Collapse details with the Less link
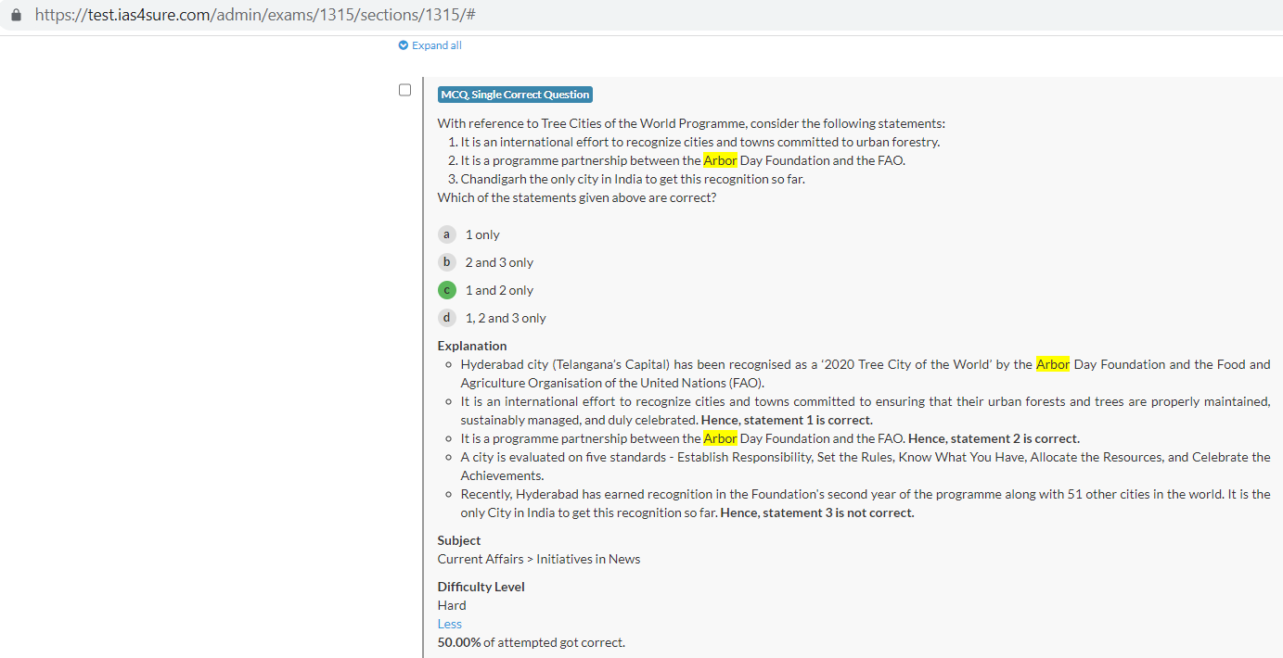The width and height of the screenshot is (1283, 658). [449, 624]
